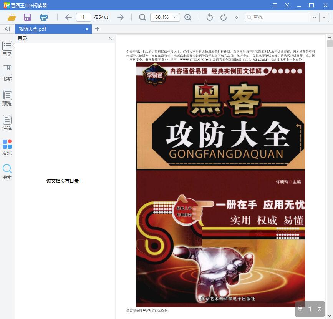333x319 pixels.
Task: Rotate page clockwise
Action: [x=224, y=17]
